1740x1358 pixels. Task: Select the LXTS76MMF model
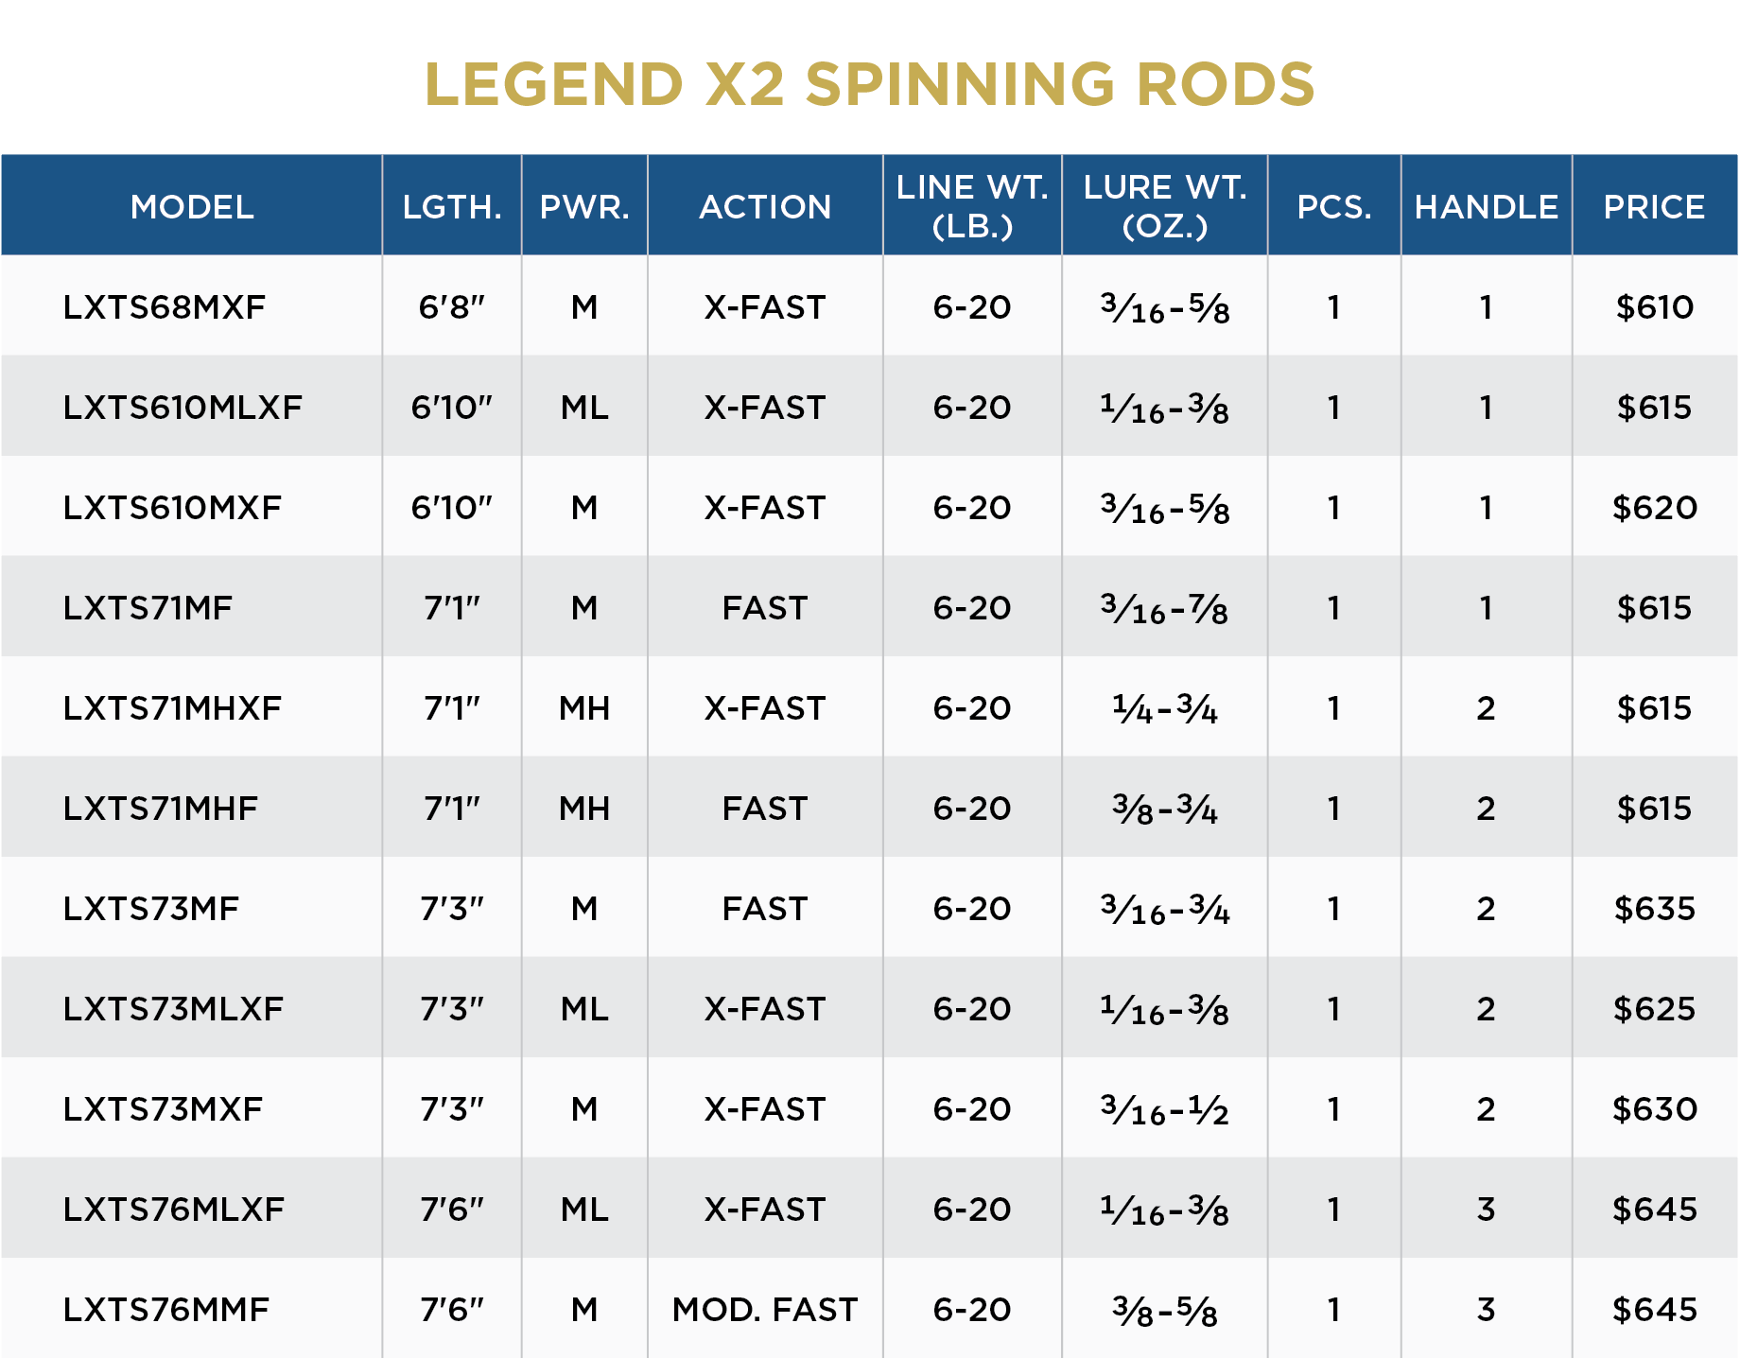coord(166,1310)
